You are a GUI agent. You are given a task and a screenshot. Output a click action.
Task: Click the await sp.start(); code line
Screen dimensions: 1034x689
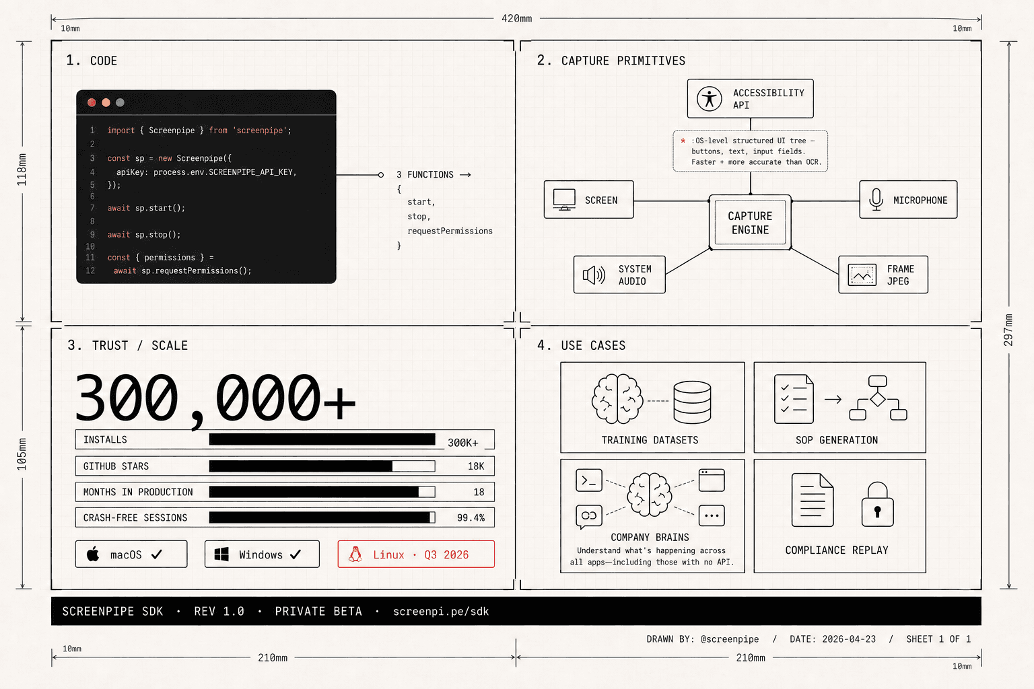tap(146, 208)
